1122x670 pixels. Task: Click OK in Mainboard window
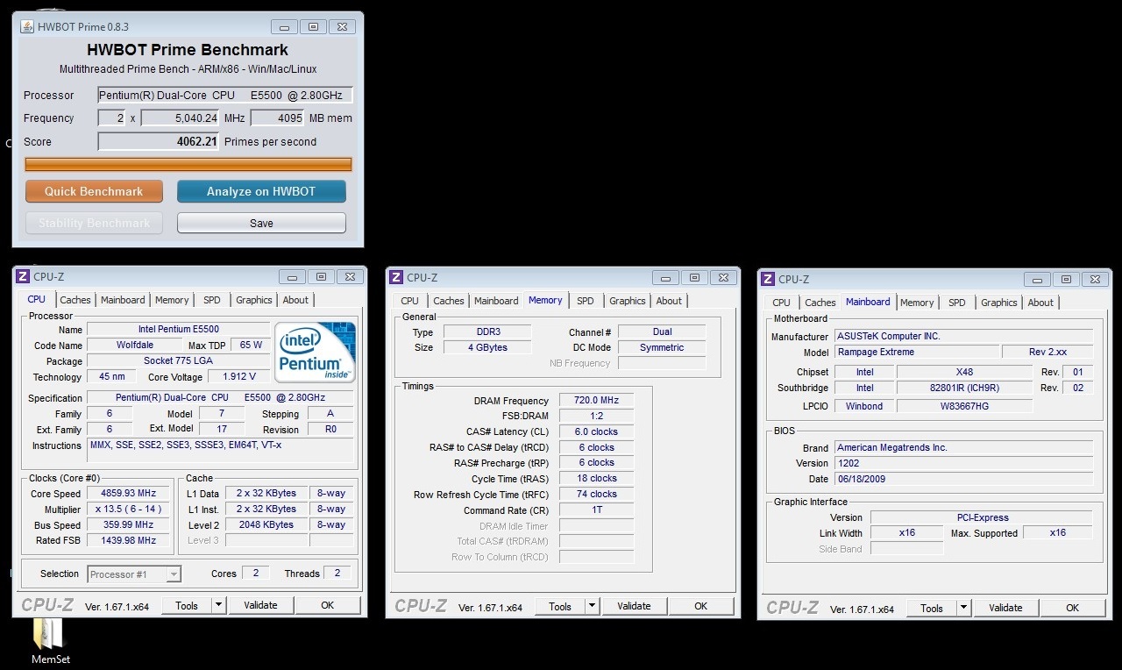(x=1072, y=608)
